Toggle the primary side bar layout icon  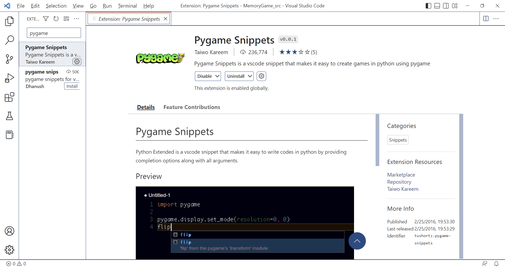428,6
